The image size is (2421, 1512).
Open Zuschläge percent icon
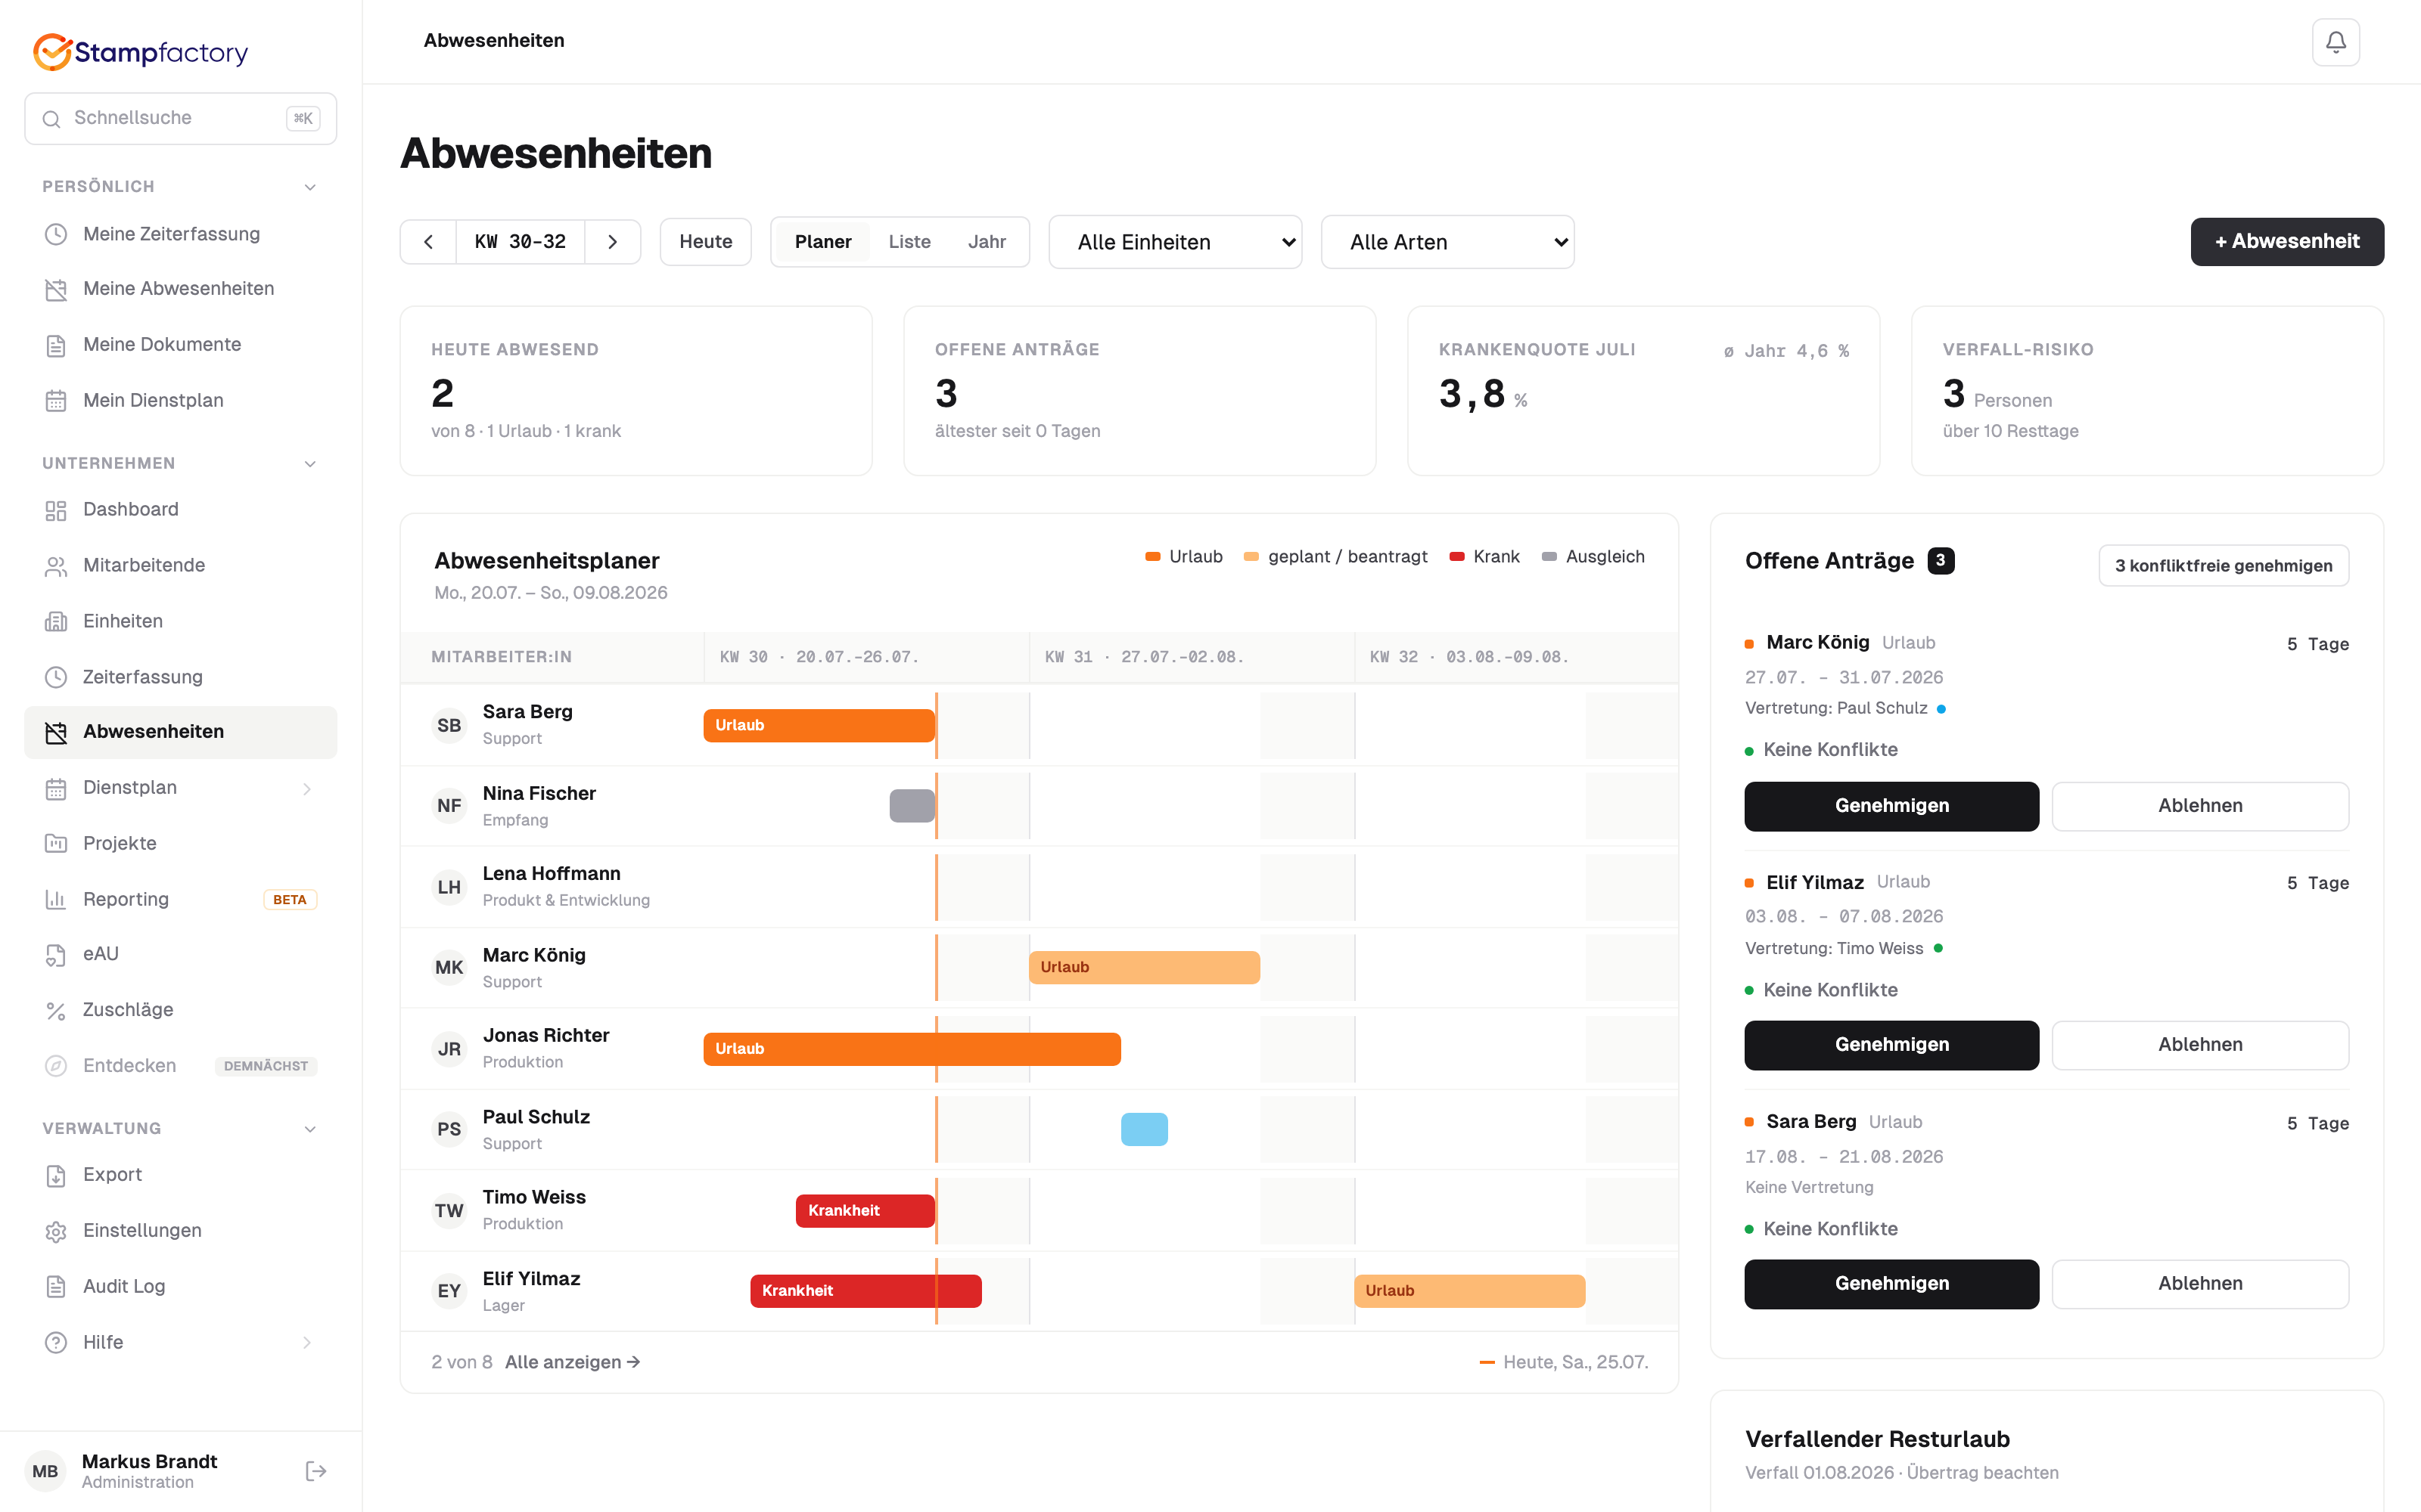coord(56,1010)
